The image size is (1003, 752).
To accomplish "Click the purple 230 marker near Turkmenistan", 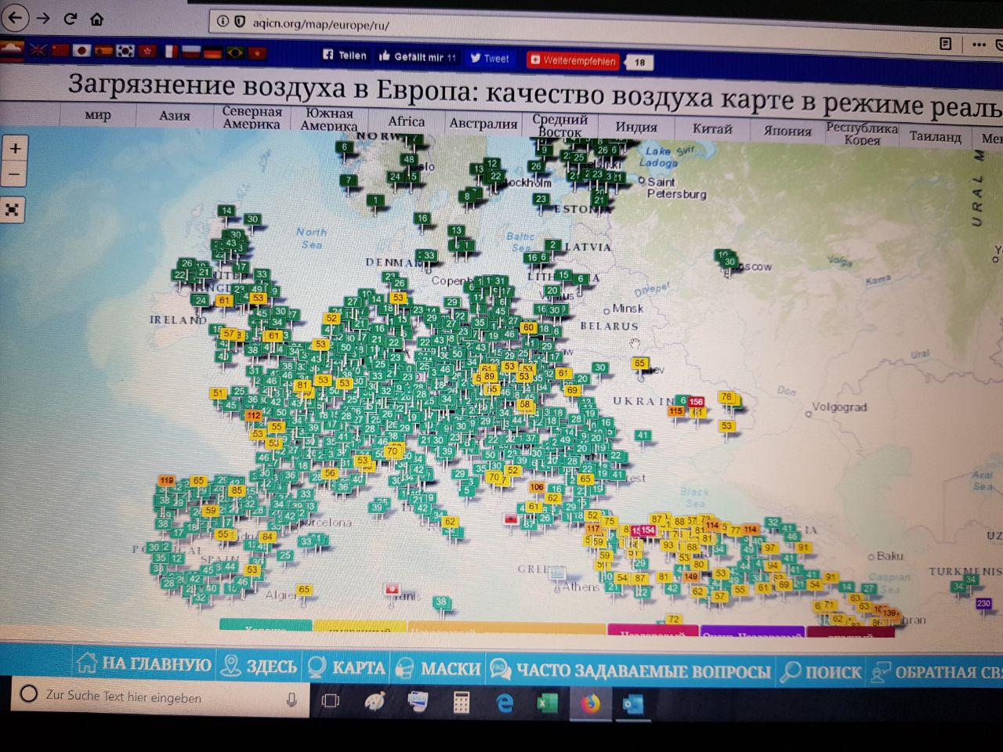I will pyautogui.click(x=983, y=603).
